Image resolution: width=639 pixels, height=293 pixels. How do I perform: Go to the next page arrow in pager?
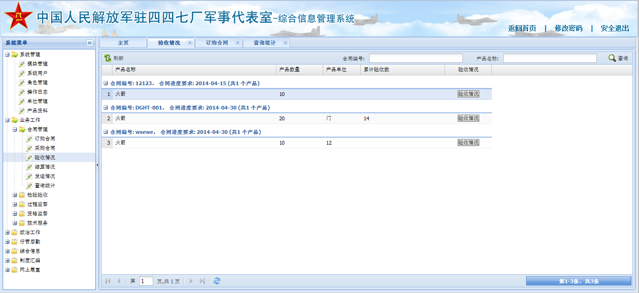tap(191, 281)
